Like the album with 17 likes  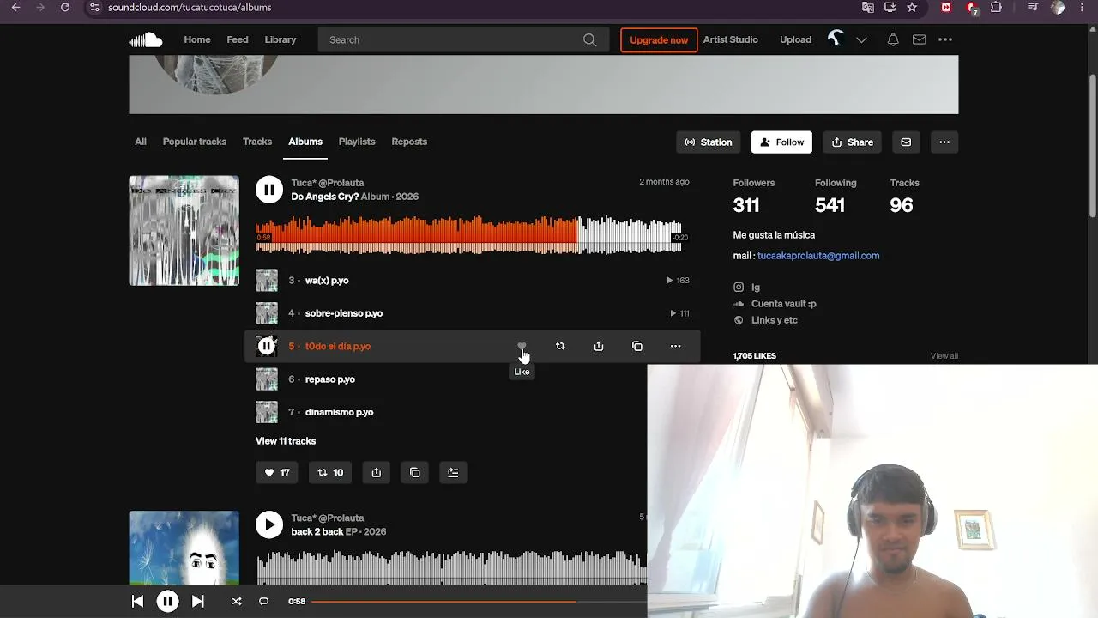[x=277, y=472]
